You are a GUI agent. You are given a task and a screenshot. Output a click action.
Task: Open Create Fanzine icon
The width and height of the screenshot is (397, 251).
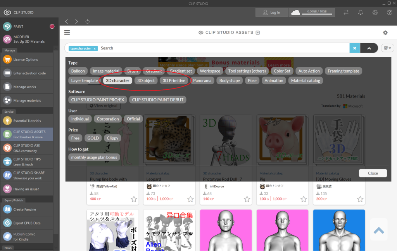pos(7,209)
